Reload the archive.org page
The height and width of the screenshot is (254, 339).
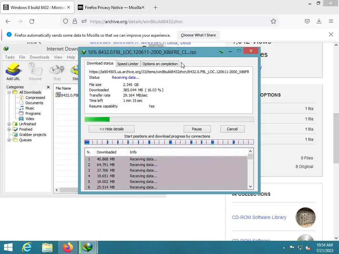point(32,21)
